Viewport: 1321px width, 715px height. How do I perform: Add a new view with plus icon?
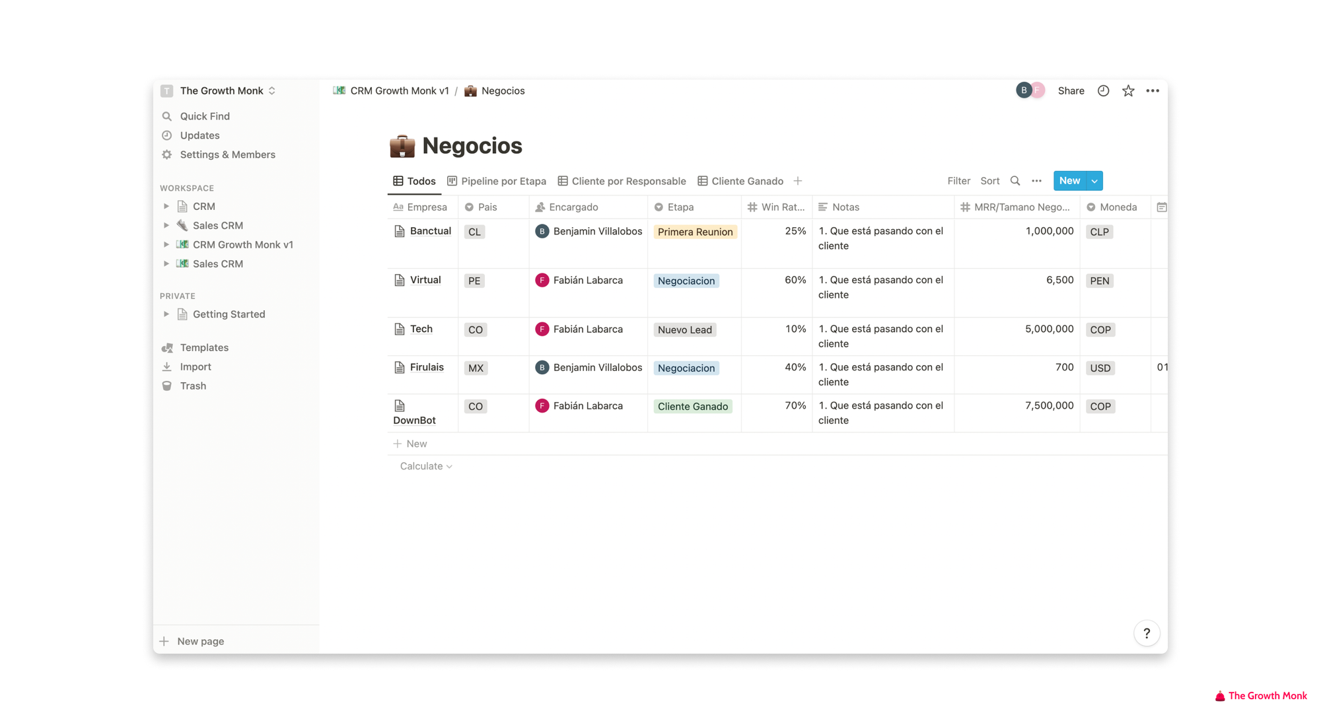coord(797,180)
